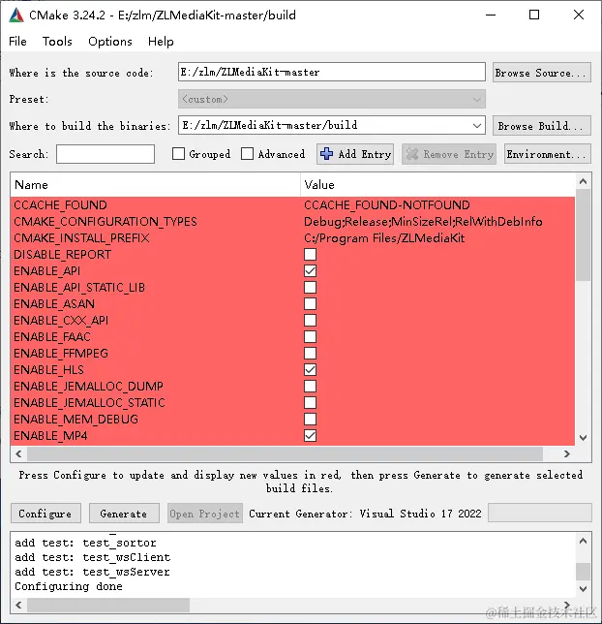Click 'add test: test_wsClient' log line
Viewport: 602px width, 624px height.
coord(92,557)
